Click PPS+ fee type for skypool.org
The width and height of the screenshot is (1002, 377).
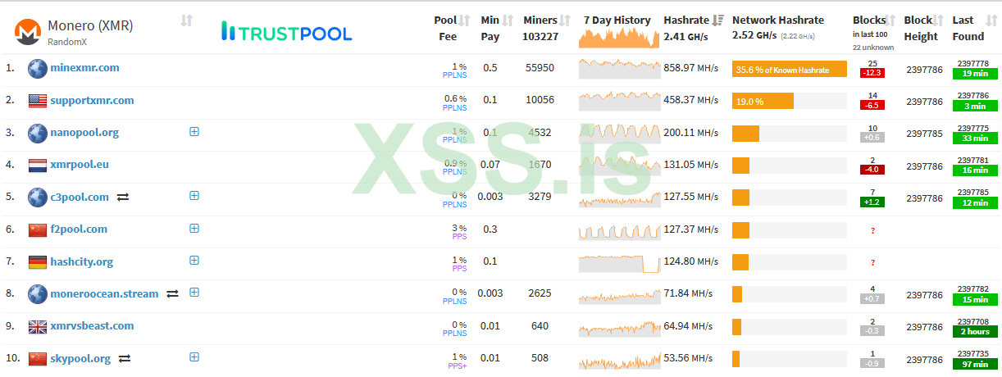pos(457,366)
